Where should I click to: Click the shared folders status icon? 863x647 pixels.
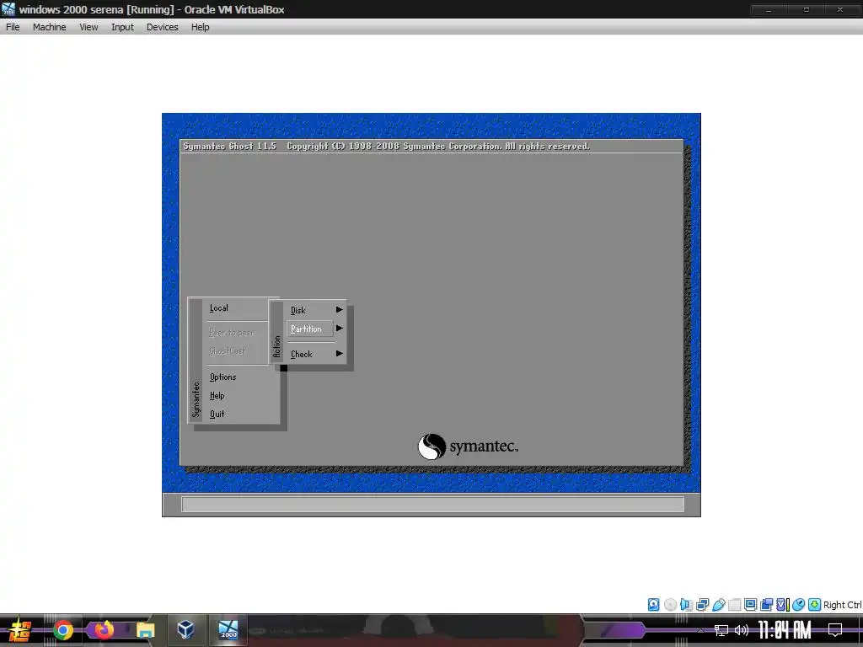point(734,605)
